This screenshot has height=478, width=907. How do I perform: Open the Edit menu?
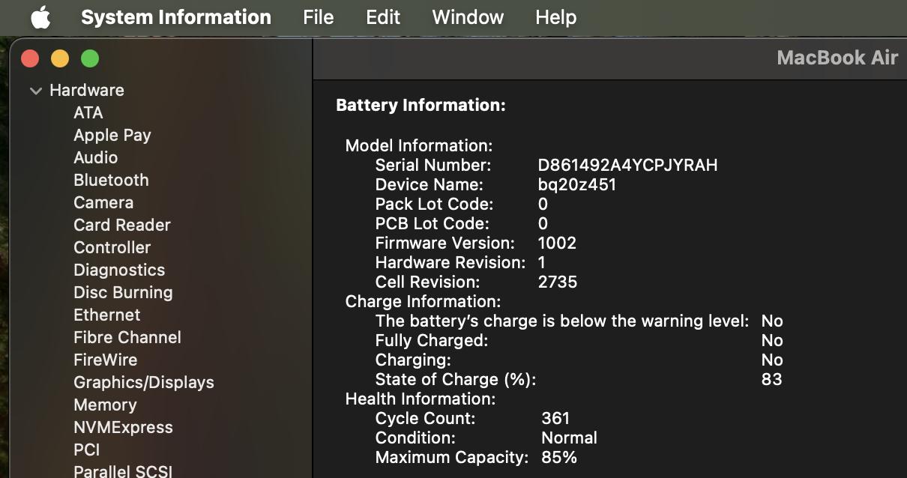(382, 17)
